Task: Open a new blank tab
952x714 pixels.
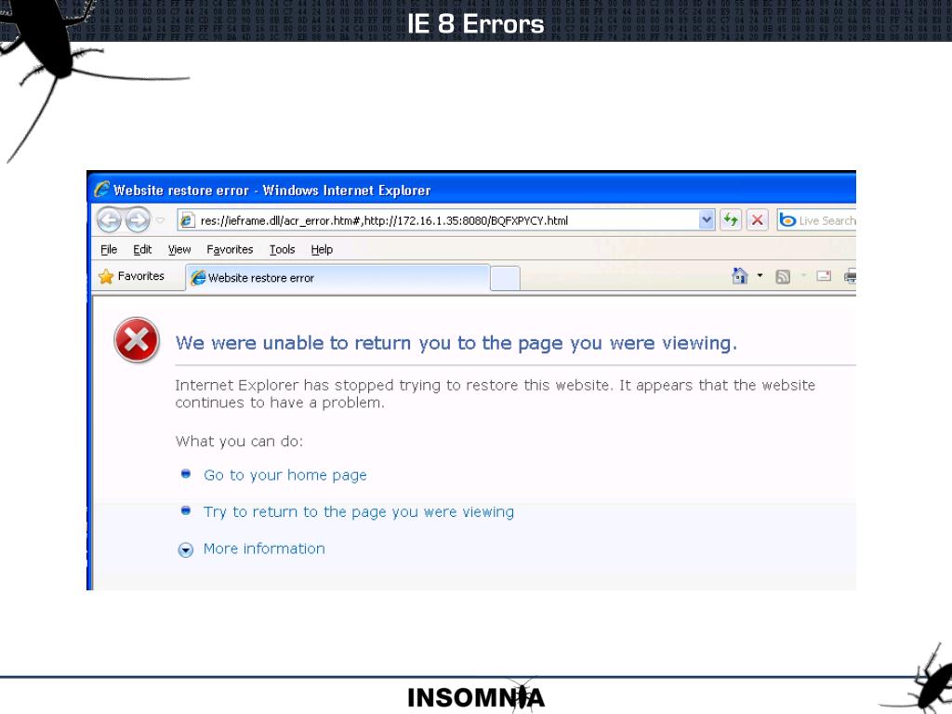Action: pyautogui.click(x=505, y=279)
